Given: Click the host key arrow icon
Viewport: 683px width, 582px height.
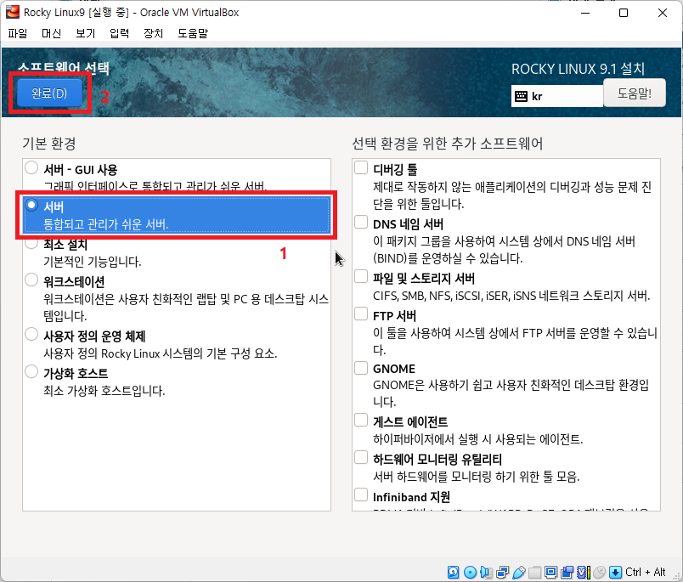Looking at the screenshot, I should tap(616, 572).
